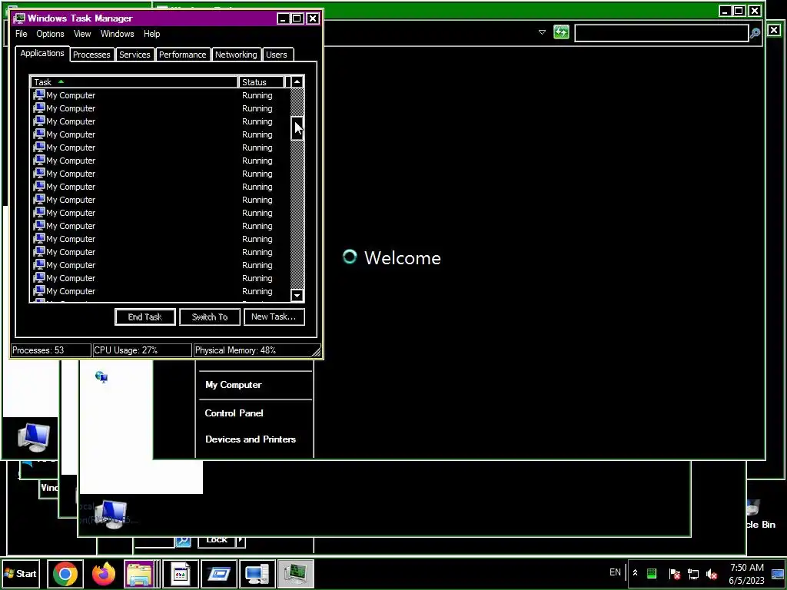The width and height of the screenshot is (787, 590).
Task: Click the task list scrollbar thumb
Action: (297, 128)
